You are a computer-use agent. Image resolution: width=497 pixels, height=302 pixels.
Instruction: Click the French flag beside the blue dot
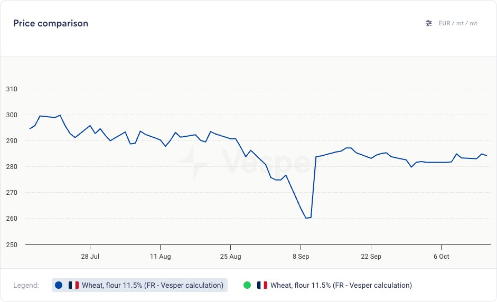(x=73, y=285)
